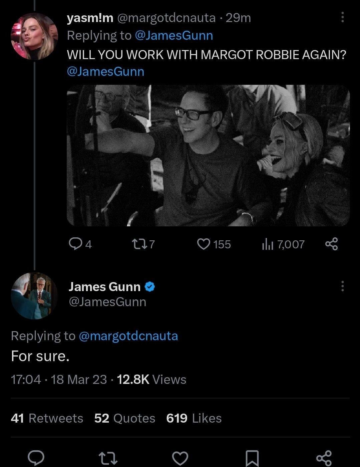360x467 pixels.
Task: Open more options on James Gunn's tweet
Action: coord(342,286)
